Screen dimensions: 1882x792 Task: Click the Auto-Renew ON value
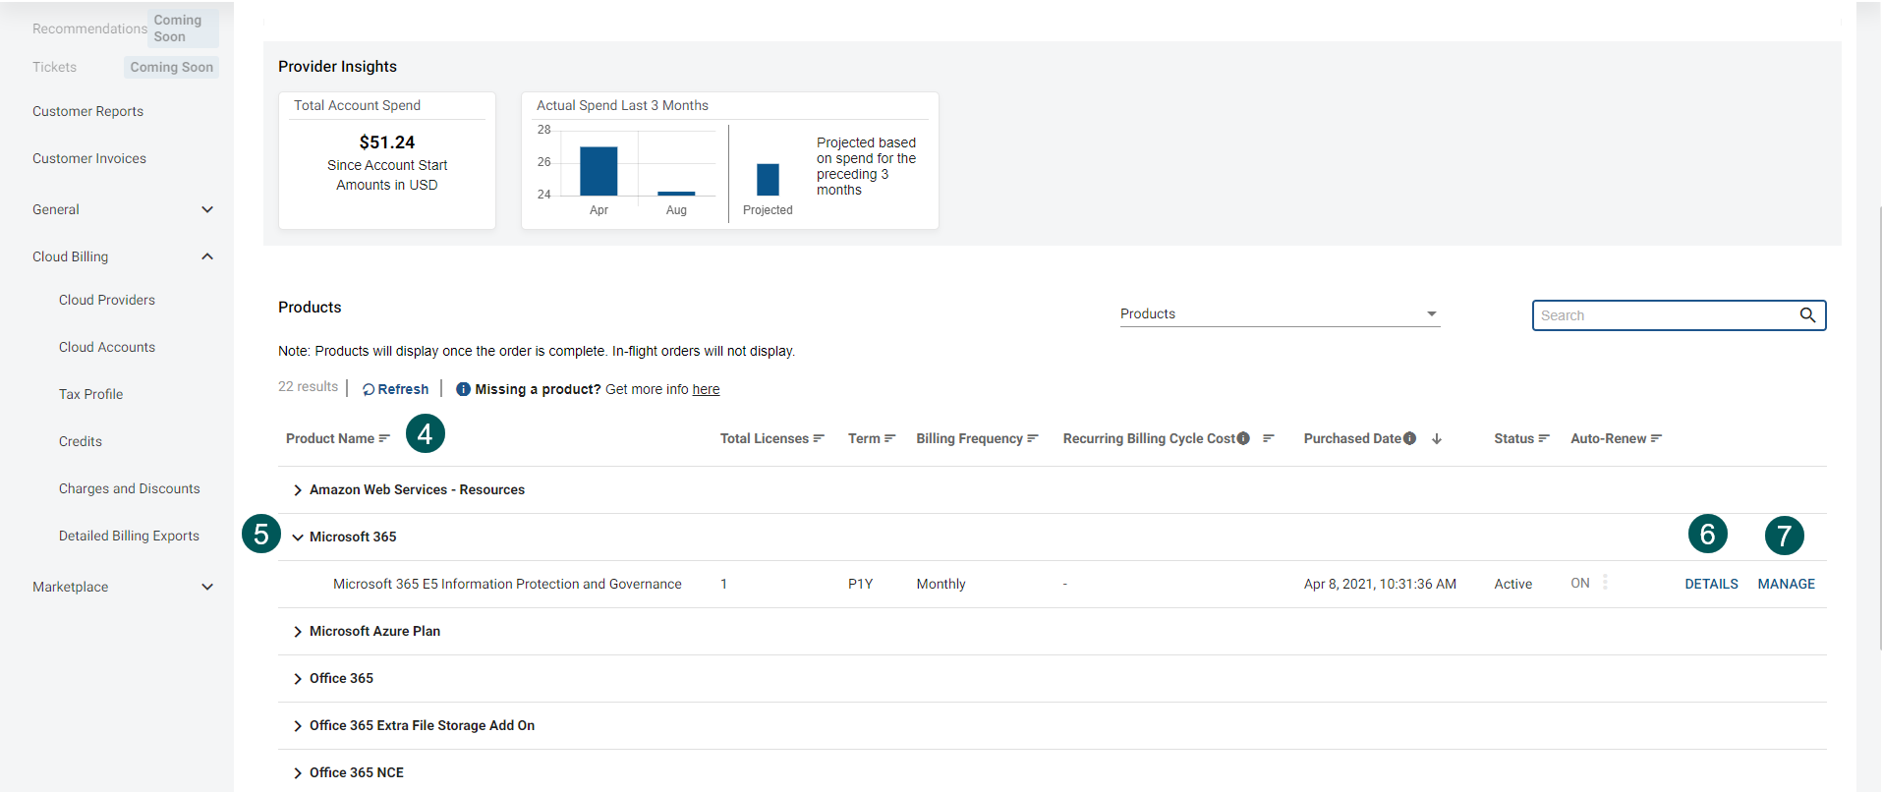coord(1580,583)
